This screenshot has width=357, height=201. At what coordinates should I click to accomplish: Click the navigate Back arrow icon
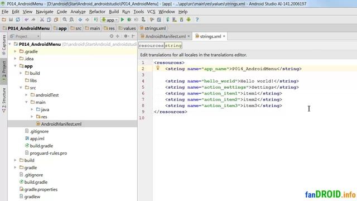coord(80,20)
